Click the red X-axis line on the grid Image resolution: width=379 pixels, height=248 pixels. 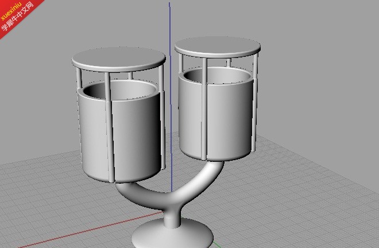pyautogui.click(x=92, y=230)
